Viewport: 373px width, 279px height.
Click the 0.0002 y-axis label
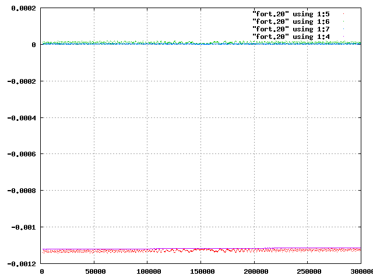coord(23,8)
